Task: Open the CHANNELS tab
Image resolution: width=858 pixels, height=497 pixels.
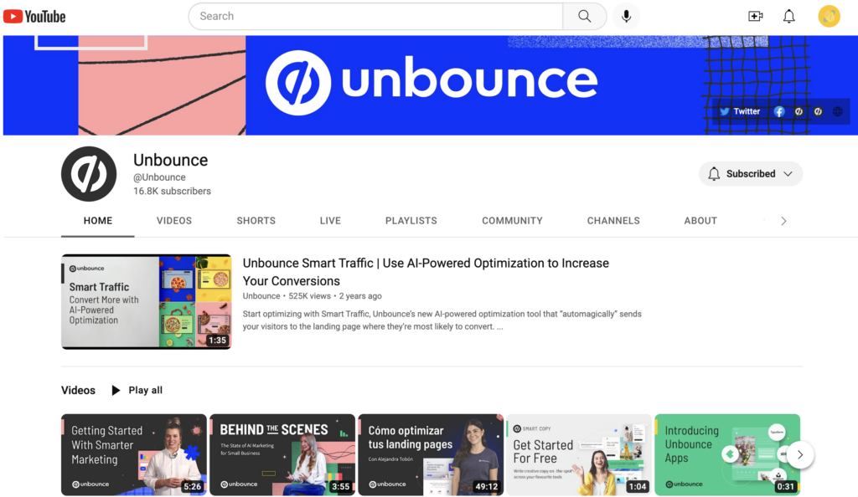Action: coord(613,221)
